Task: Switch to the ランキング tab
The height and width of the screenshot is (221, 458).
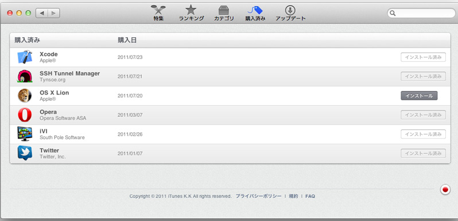Action: click(191, 13)
